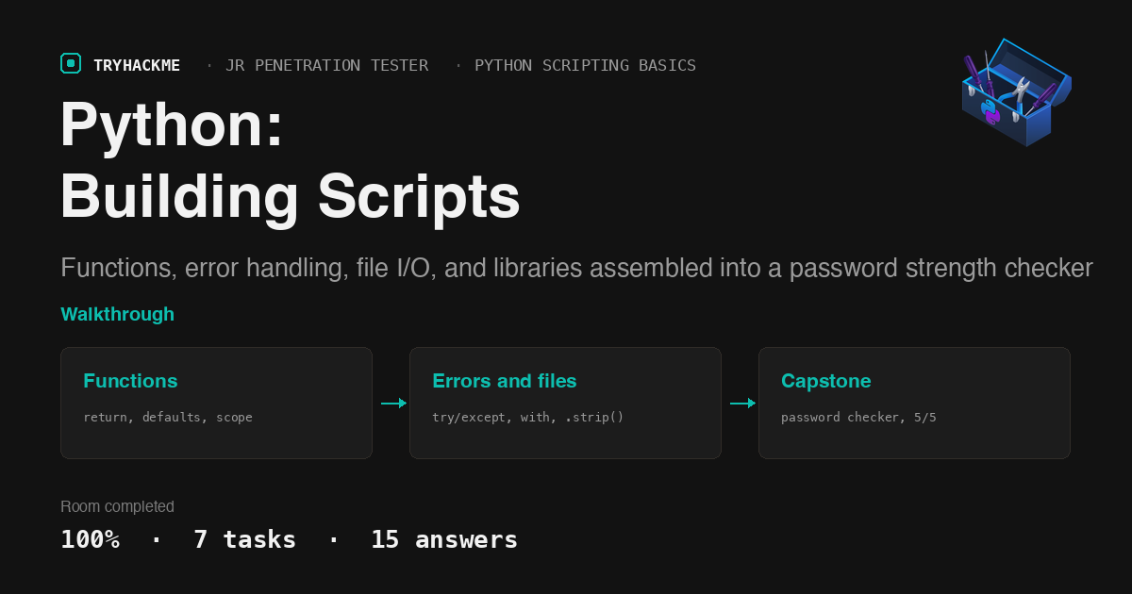Select the PYTHON SCRIPTING BASICS breadcrumb
This screenshot has width=1132, height=594.
pos(585,65)
